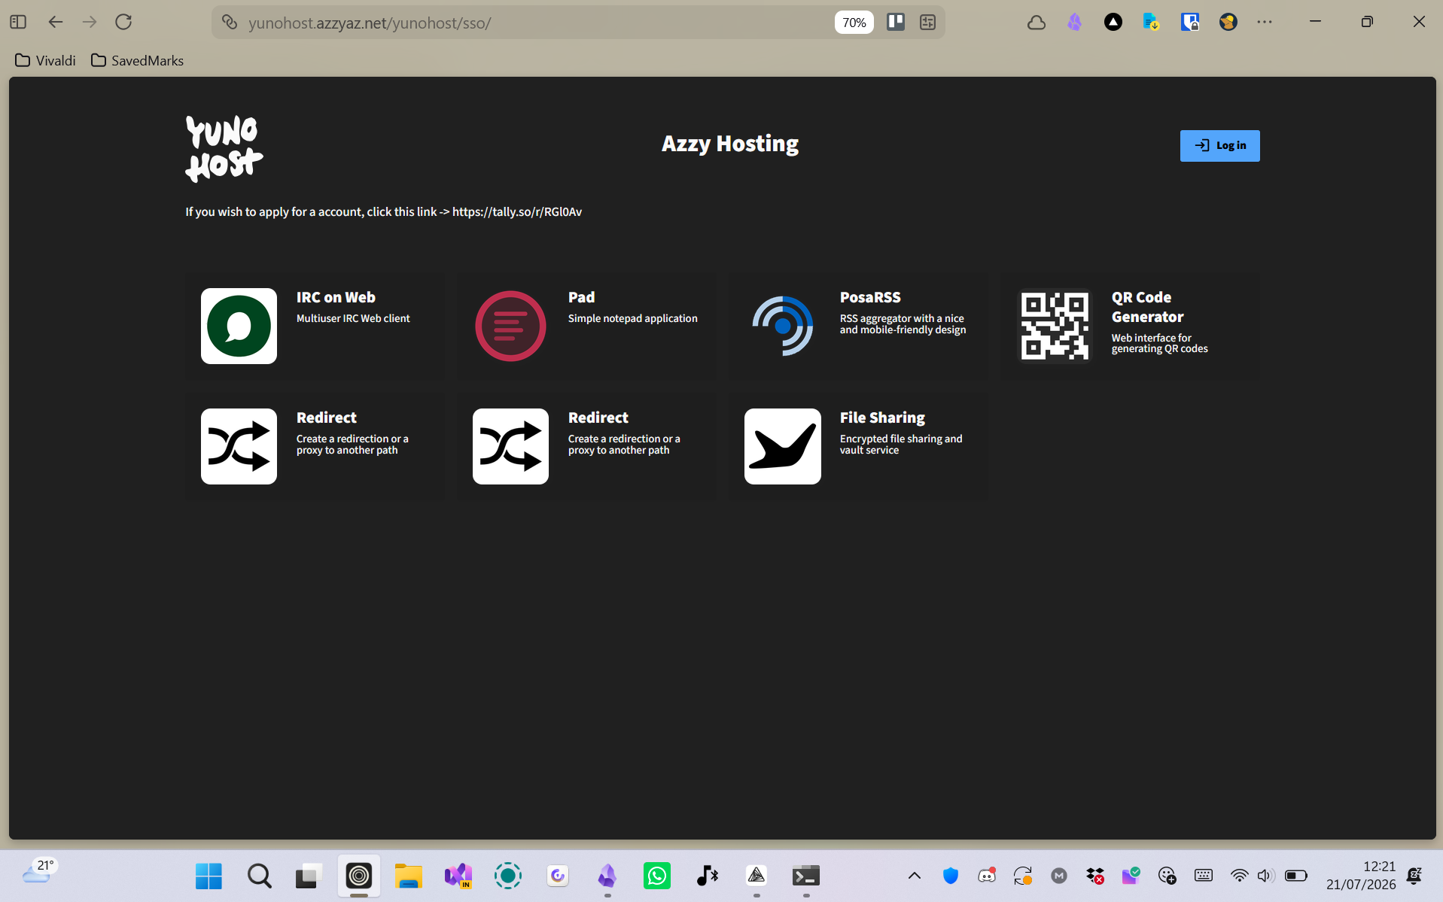This screenshot has width=1443, height=902.
Task: Open the PosaRSS app tile
Action: 858,326
